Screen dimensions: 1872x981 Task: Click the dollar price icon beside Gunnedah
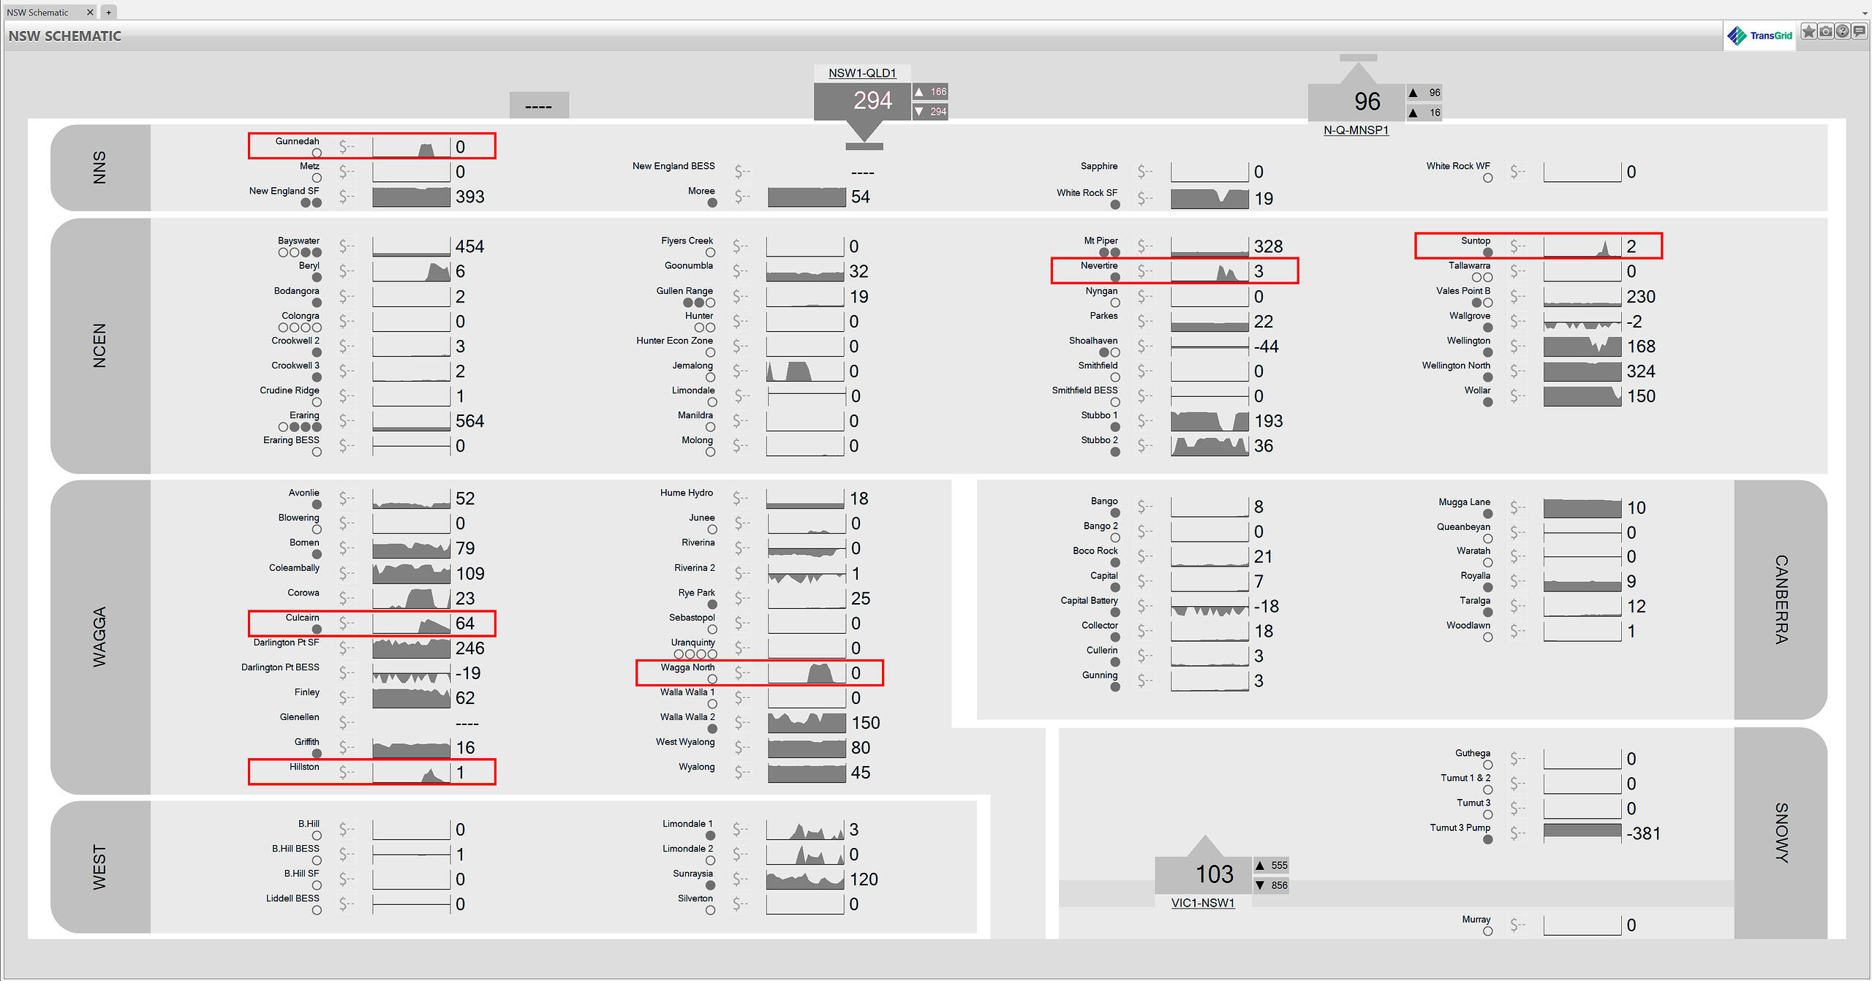click(347, 147)
